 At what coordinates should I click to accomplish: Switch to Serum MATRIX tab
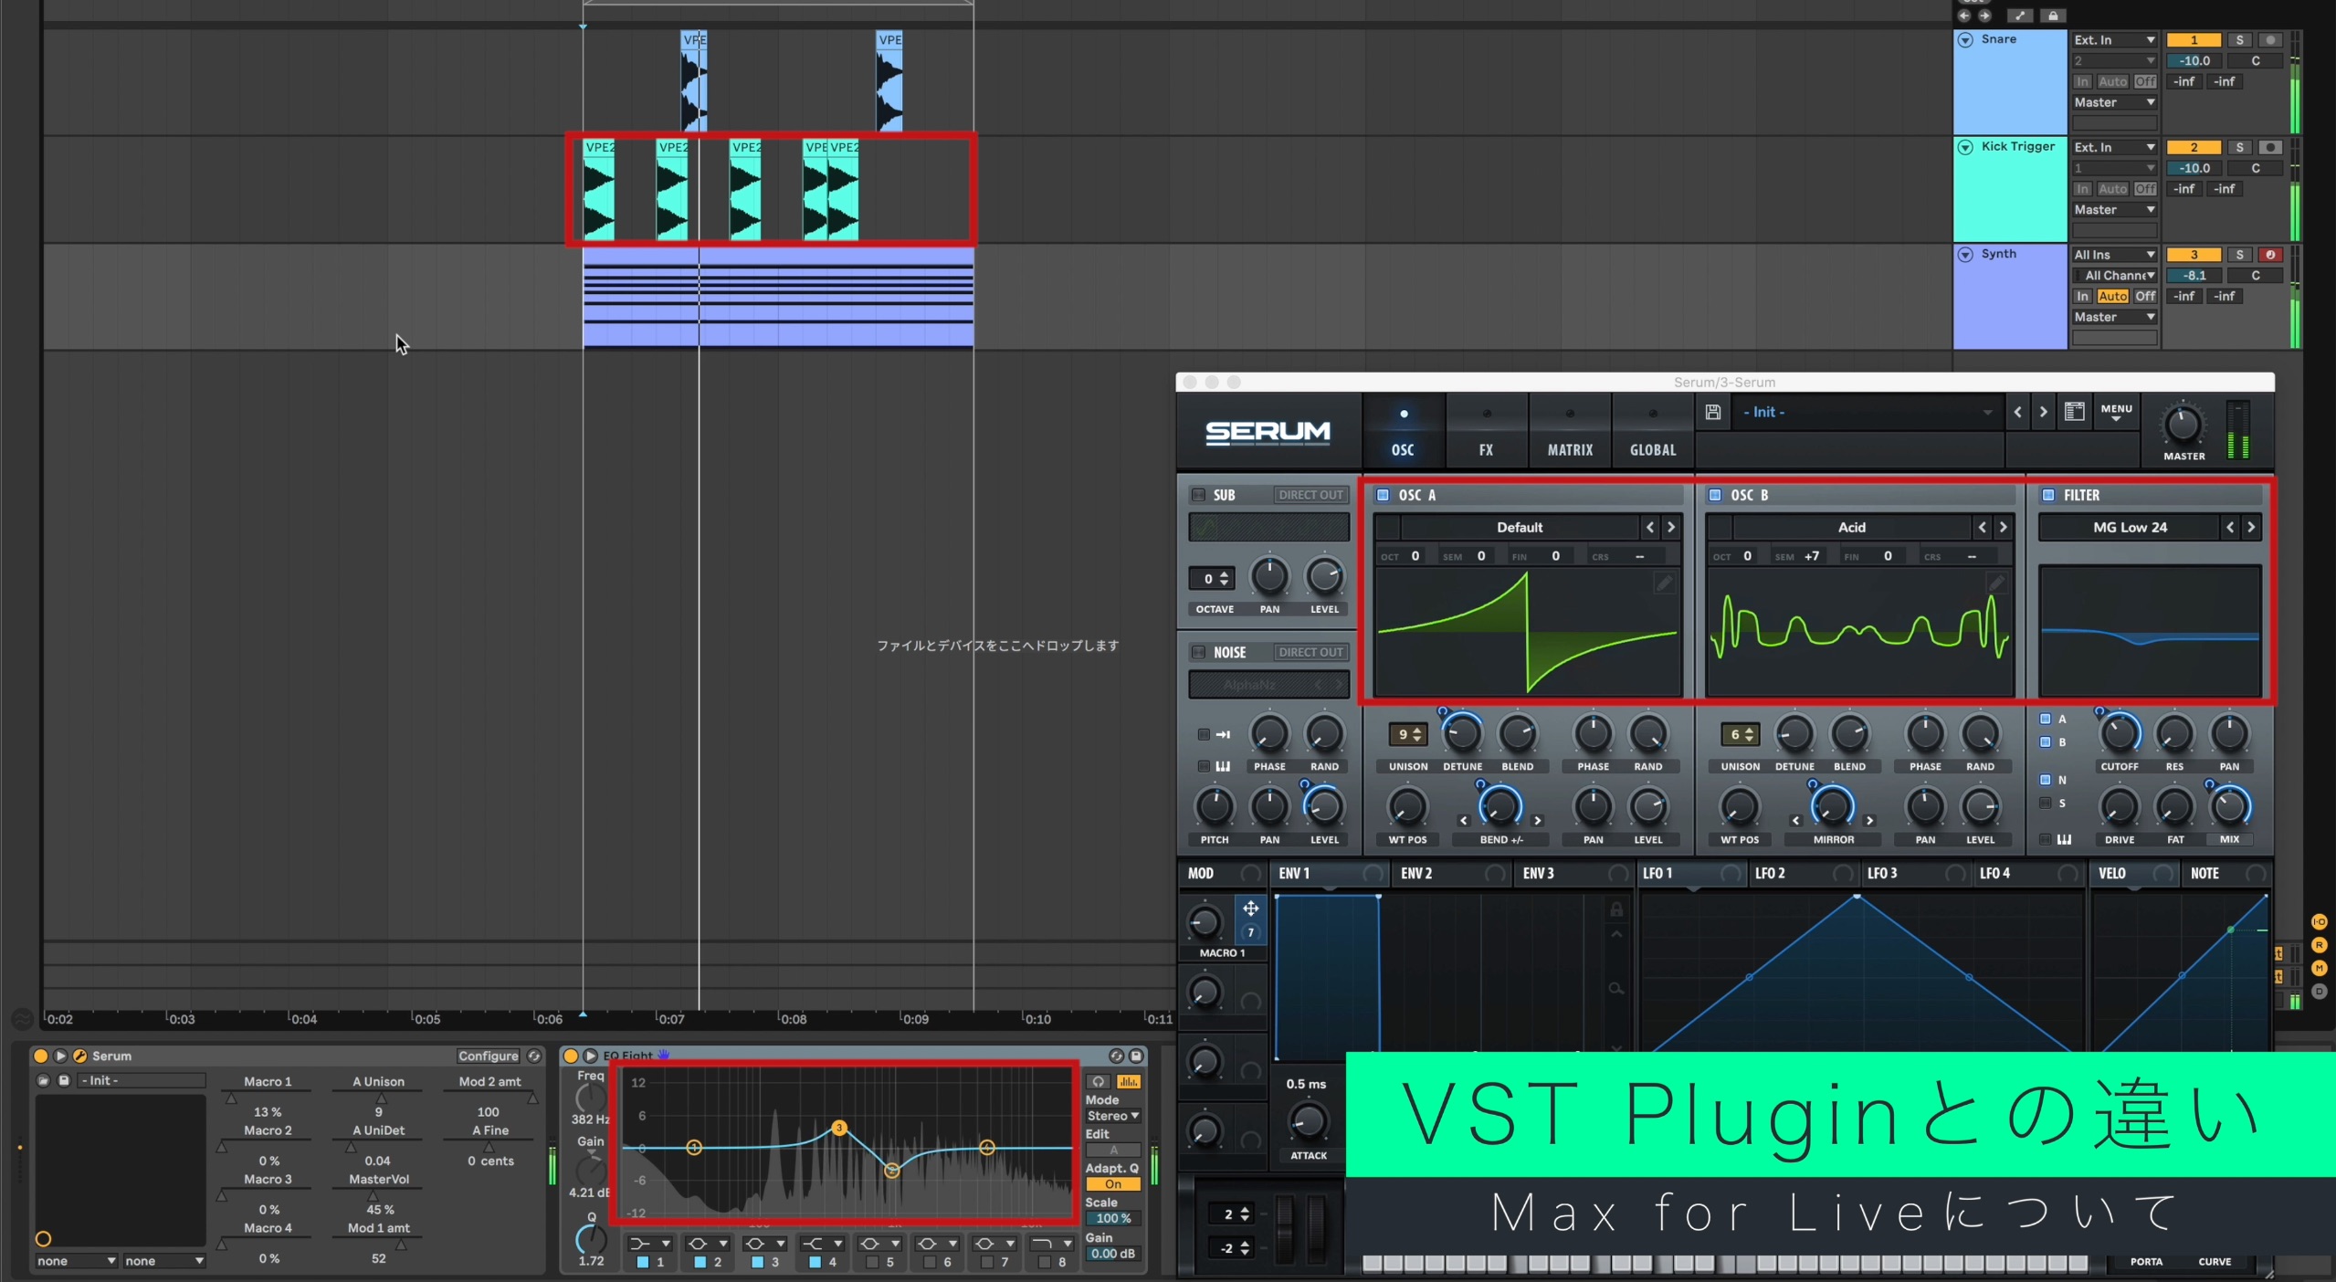tap(1570, 433)
